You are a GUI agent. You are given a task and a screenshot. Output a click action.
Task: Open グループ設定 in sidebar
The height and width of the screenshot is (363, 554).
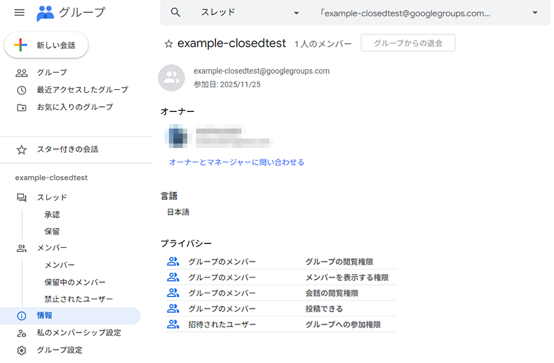(59, 350)
